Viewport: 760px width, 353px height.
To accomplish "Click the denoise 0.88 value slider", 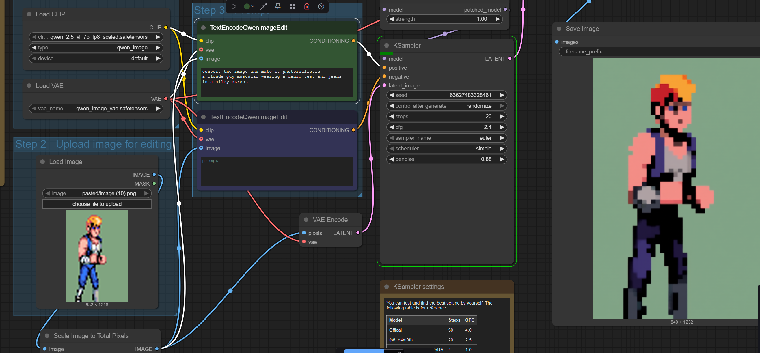I will coord(447,159).
